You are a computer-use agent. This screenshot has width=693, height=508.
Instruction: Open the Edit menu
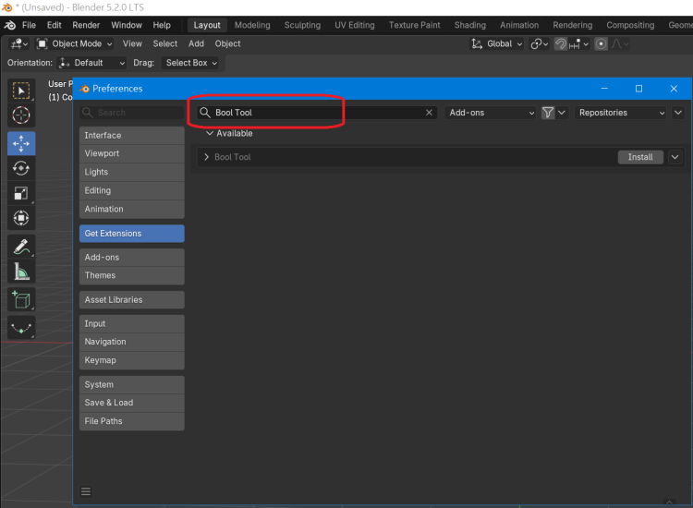coord(54,25)
